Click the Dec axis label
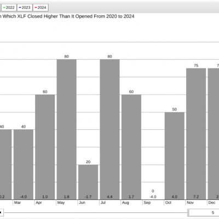 coord(212,203)
